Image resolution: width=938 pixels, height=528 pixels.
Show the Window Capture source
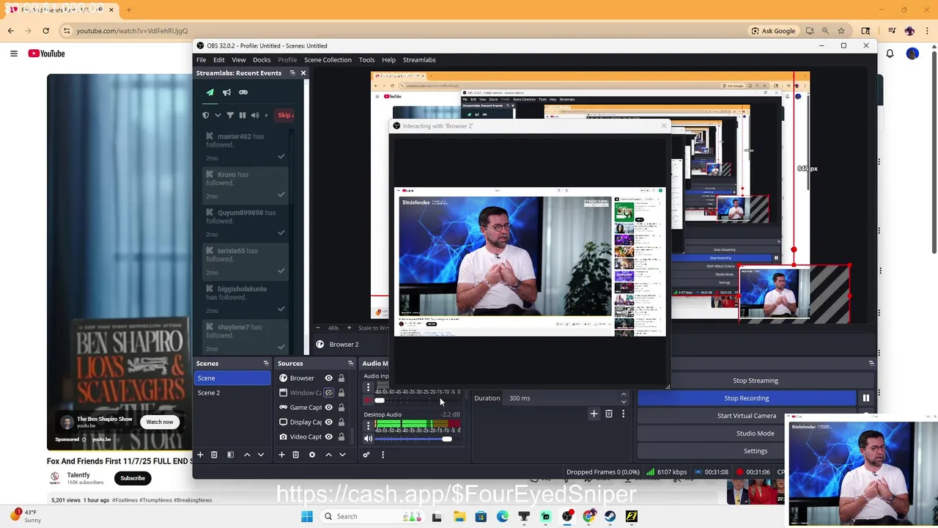(328, 393)
